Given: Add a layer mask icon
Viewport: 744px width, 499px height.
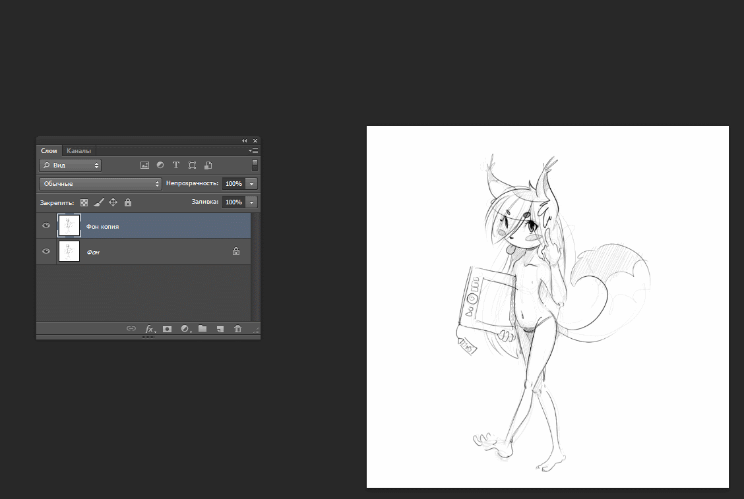Looking at the screenshot, I should tap(167, 329).
